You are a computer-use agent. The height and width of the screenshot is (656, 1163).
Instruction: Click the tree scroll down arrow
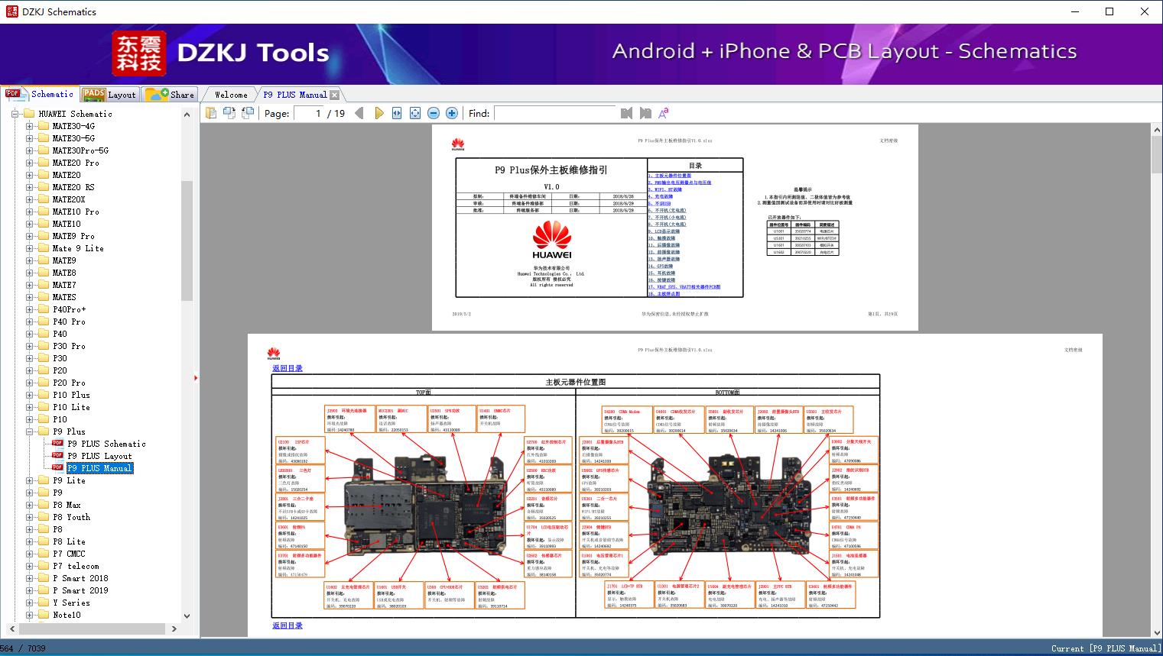(x=187, y=616)
